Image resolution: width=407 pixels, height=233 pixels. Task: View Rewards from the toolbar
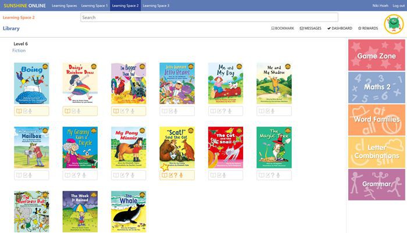(368, 28)
